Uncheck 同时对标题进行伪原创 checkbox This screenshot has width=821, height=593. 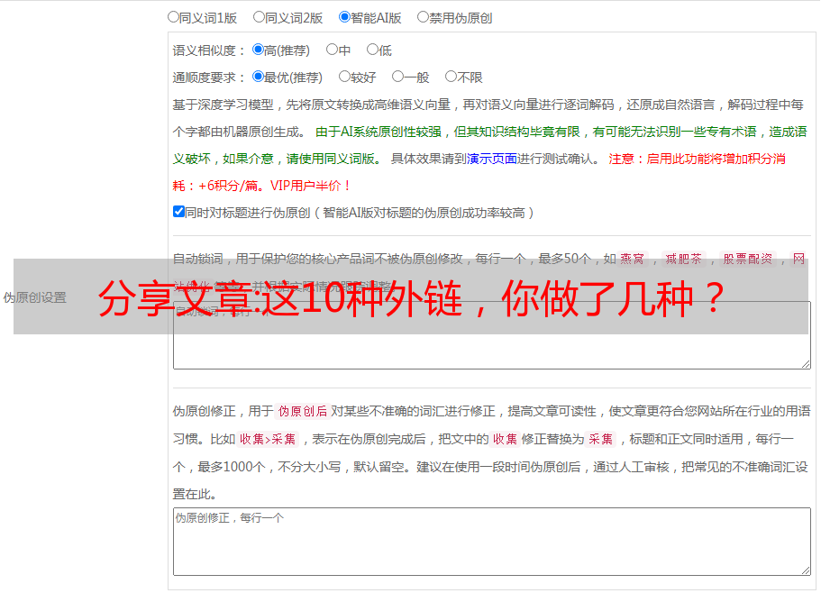pos(178,212)
